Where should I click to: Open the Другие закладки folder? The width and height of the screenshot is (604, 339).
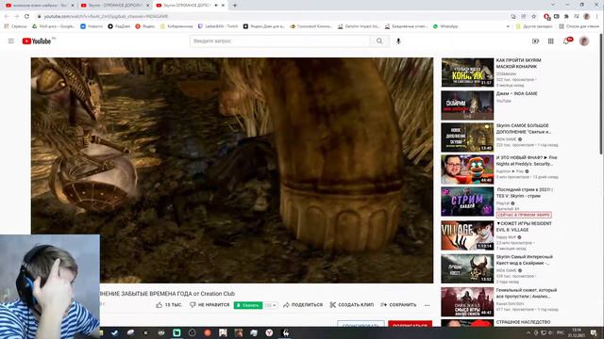click(x=534, y=26)
